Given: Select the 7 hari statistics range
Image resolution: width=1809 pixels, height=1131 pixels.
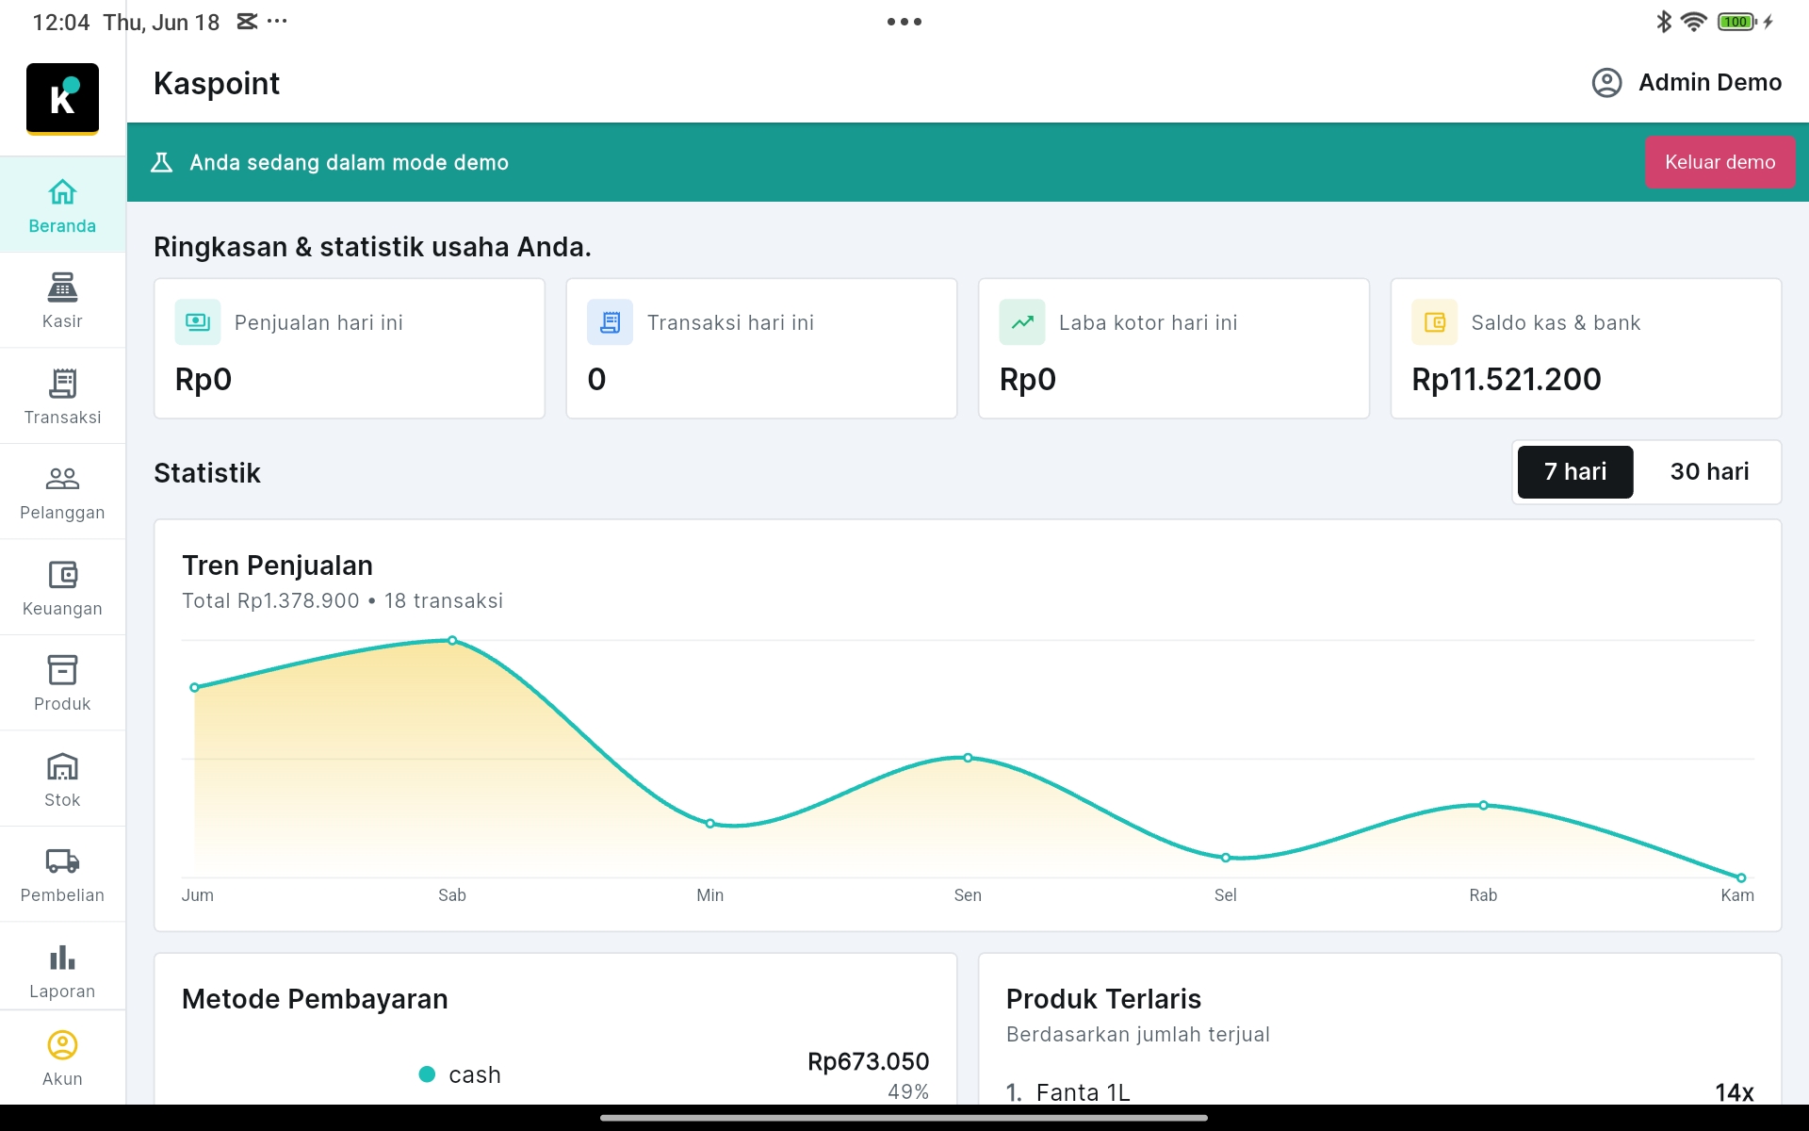Looking at the screenshot, I should (x=1574, y=472).
